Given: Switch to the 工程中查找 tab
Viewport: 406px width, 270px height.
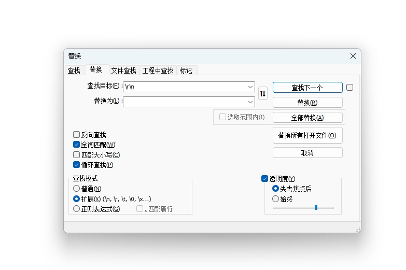Looking at the screenshot, I should [158, 70].
